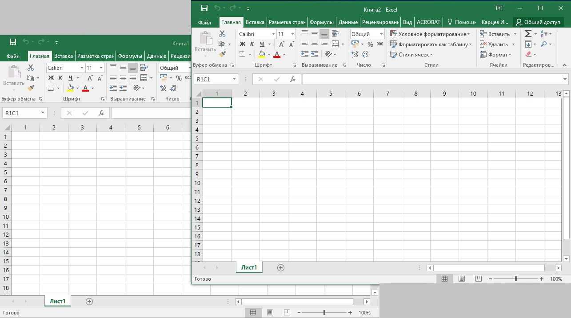Click Fill down icon in Книга2 editing group
The width and height of the screenshot is (571, 318).
tap(528, 44)
